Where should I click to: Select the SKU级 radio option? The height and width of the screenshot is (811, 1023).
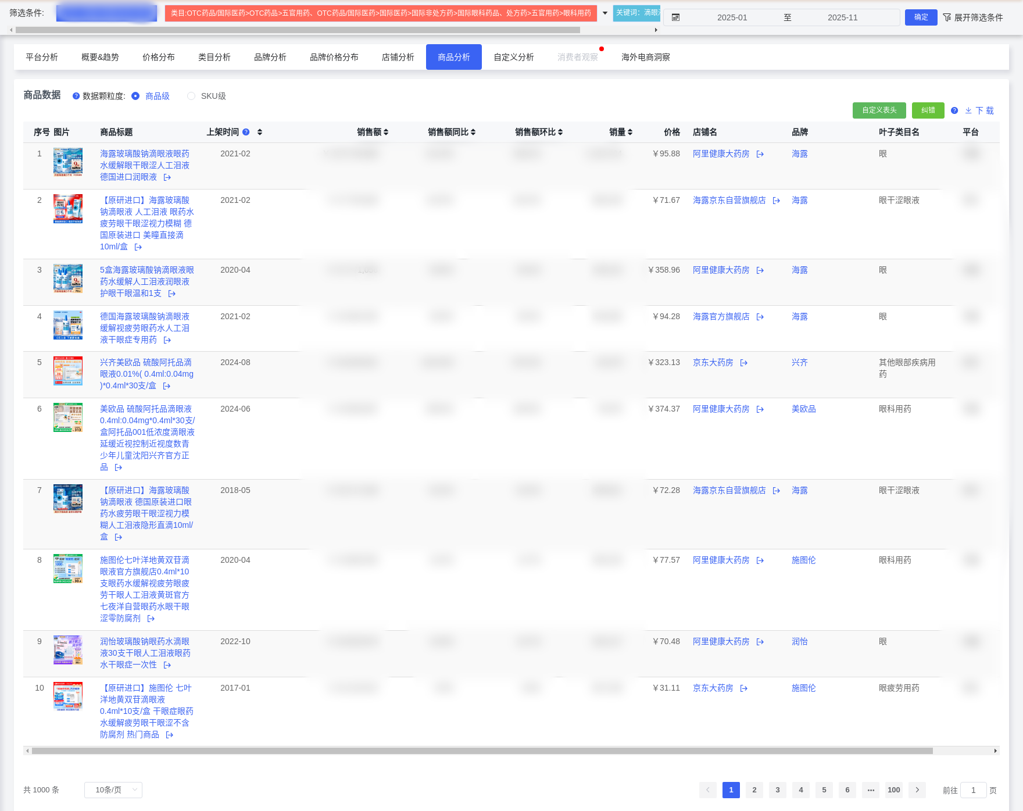pyautogui.click(x=191, y=96)
